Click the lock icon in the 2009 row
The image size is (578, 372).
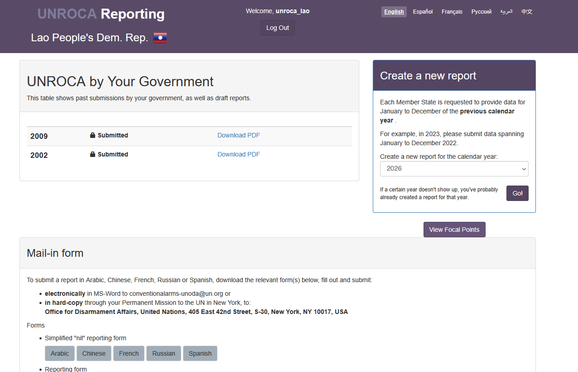[92, 135]
